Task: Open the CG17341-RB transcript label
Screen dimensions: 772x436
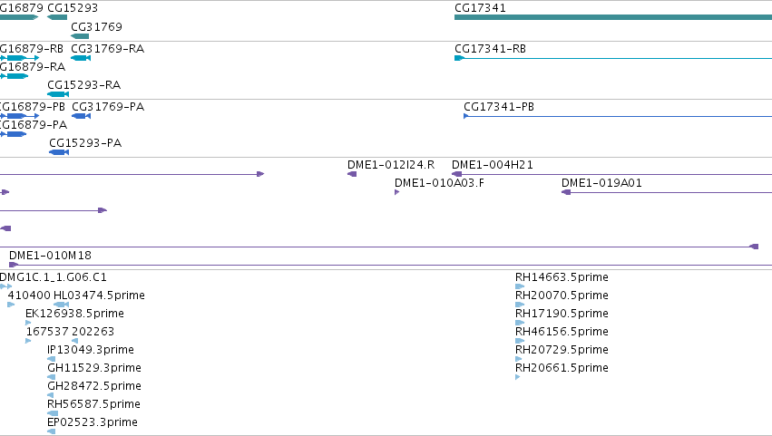Action: [491, 49]
